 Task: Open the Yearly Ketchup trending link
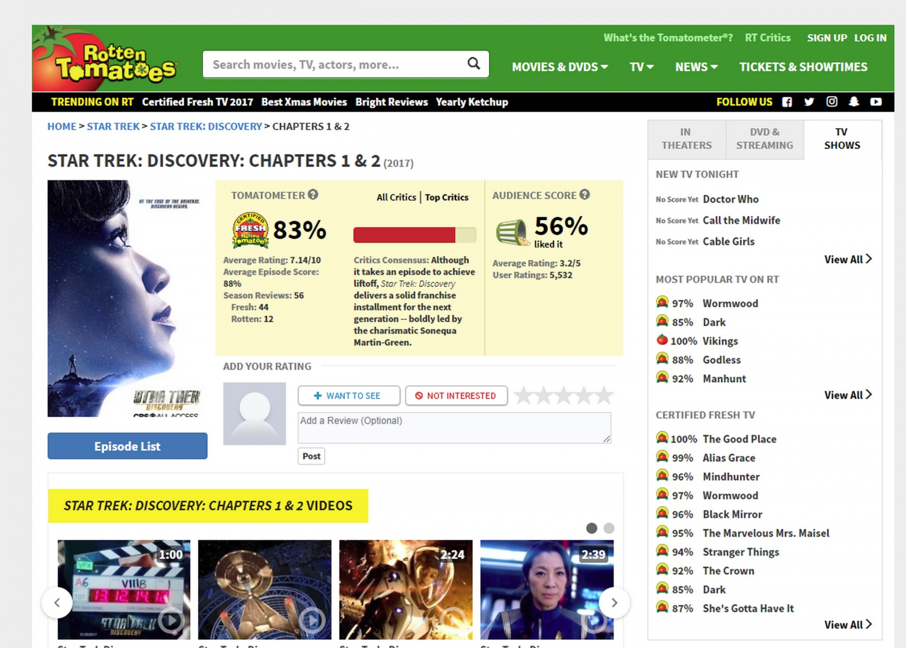pos(472,102)
